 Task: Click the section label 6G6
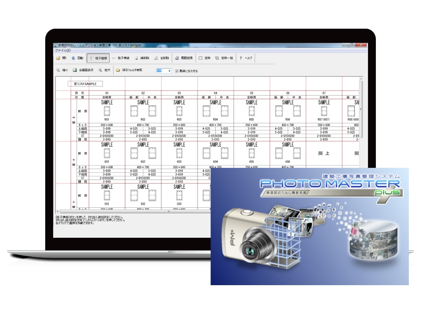click(x=288, y=162)
